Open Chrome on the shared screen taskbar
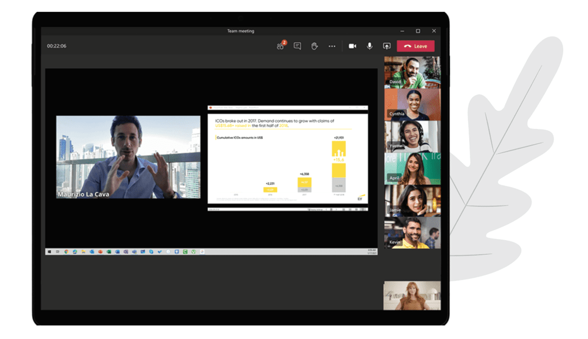Screen dimensions: 588x339 pyautogui.click(x=66, y=251)
